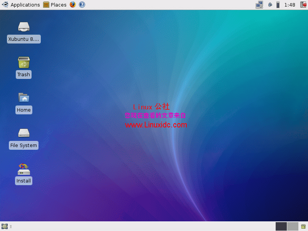Select the first dark workspace in the pager

pyautogui.click(x=280, y=226)
